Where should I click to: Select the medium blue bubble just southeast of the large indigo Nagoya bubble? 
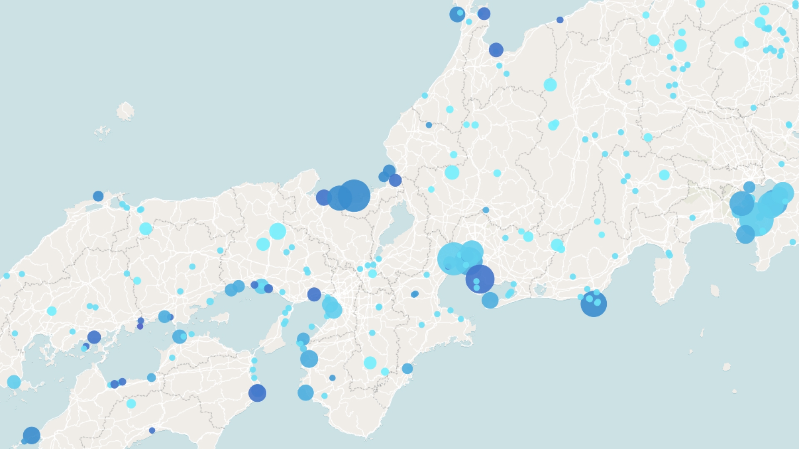[490, 300]
